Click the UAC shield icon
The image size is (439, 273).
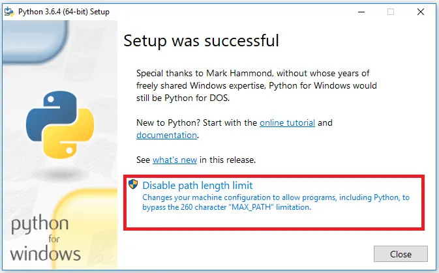[134, 185]
